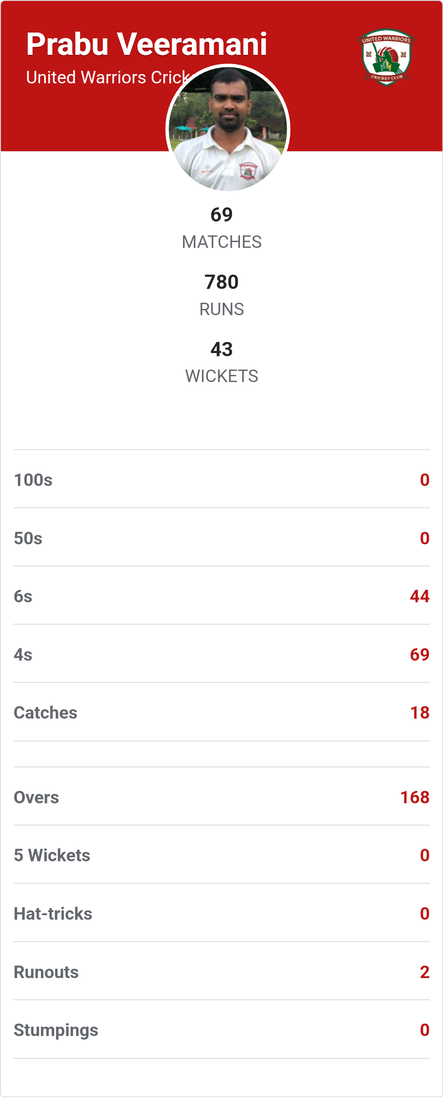Click the United Warriors Cricket Club logo
443x1098 pixels.
click(x=386, y=58)
